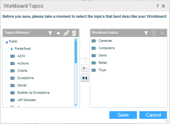170x124 pixels.
Task: Edit topic with pencil icon
Action: (x=66, y=33)
